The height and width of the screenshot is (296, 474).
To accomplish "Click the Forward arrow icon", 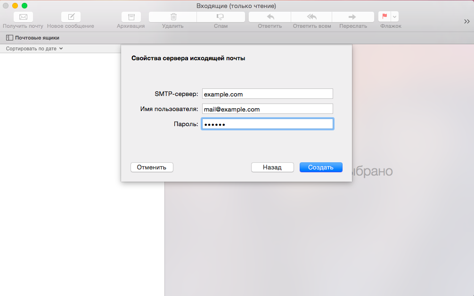I will tap(352, 17).
